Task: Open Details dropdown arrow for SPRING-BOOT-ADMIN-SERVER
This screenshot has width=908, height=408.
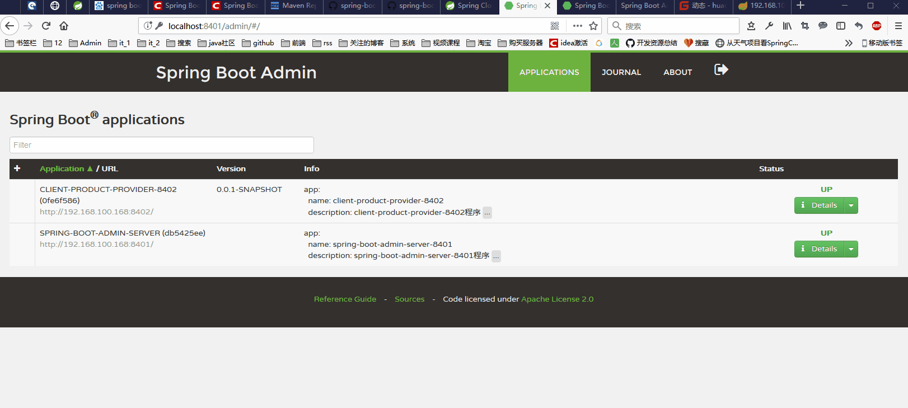Action: click(851, 249)
